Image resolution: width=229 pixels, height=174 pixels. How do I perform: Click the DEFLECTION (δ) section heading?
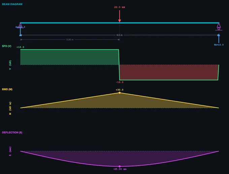click(x=12, y=132)
